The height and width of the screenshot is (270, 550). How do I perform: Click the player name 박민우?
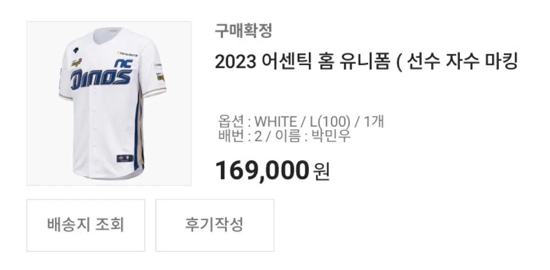click(x=331, y=136)
